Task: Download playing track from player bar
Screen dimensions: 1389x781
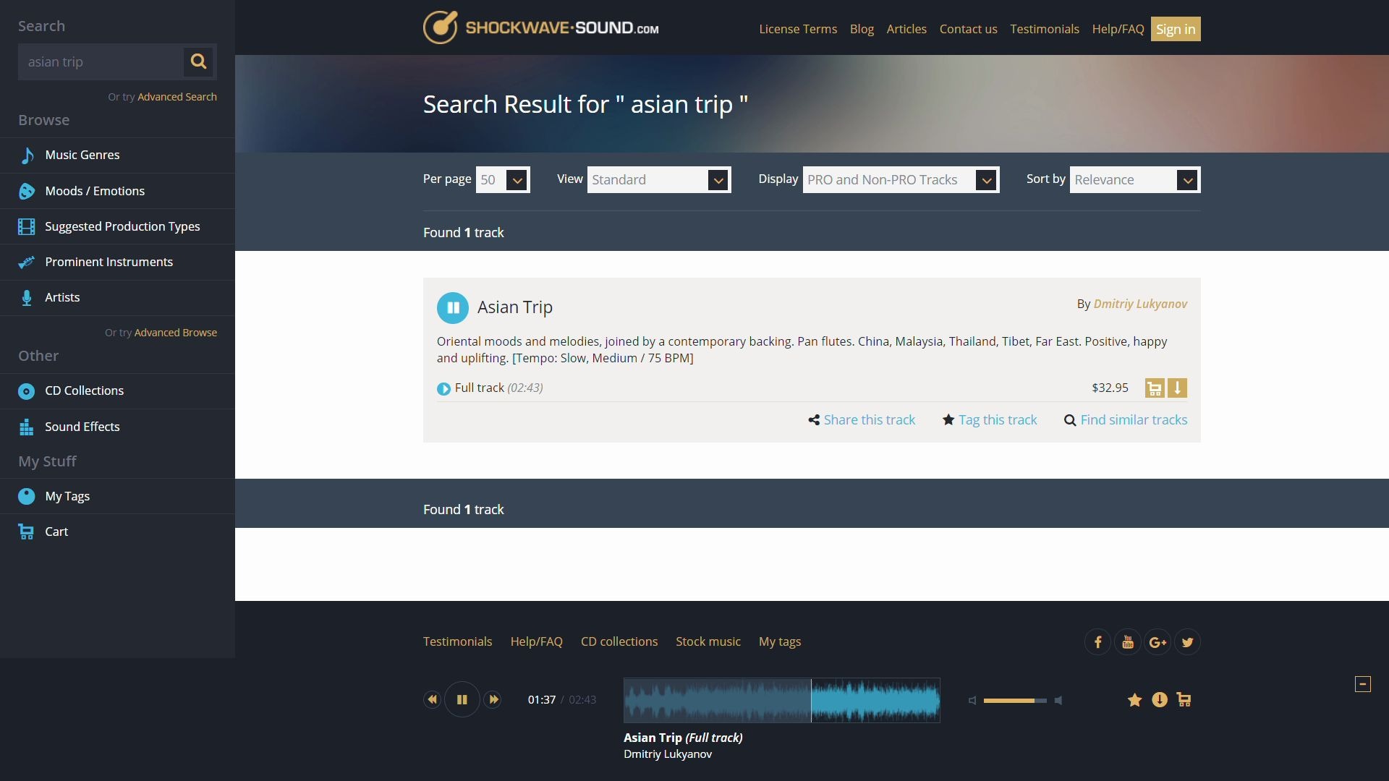Action: tap(1160, 699)
